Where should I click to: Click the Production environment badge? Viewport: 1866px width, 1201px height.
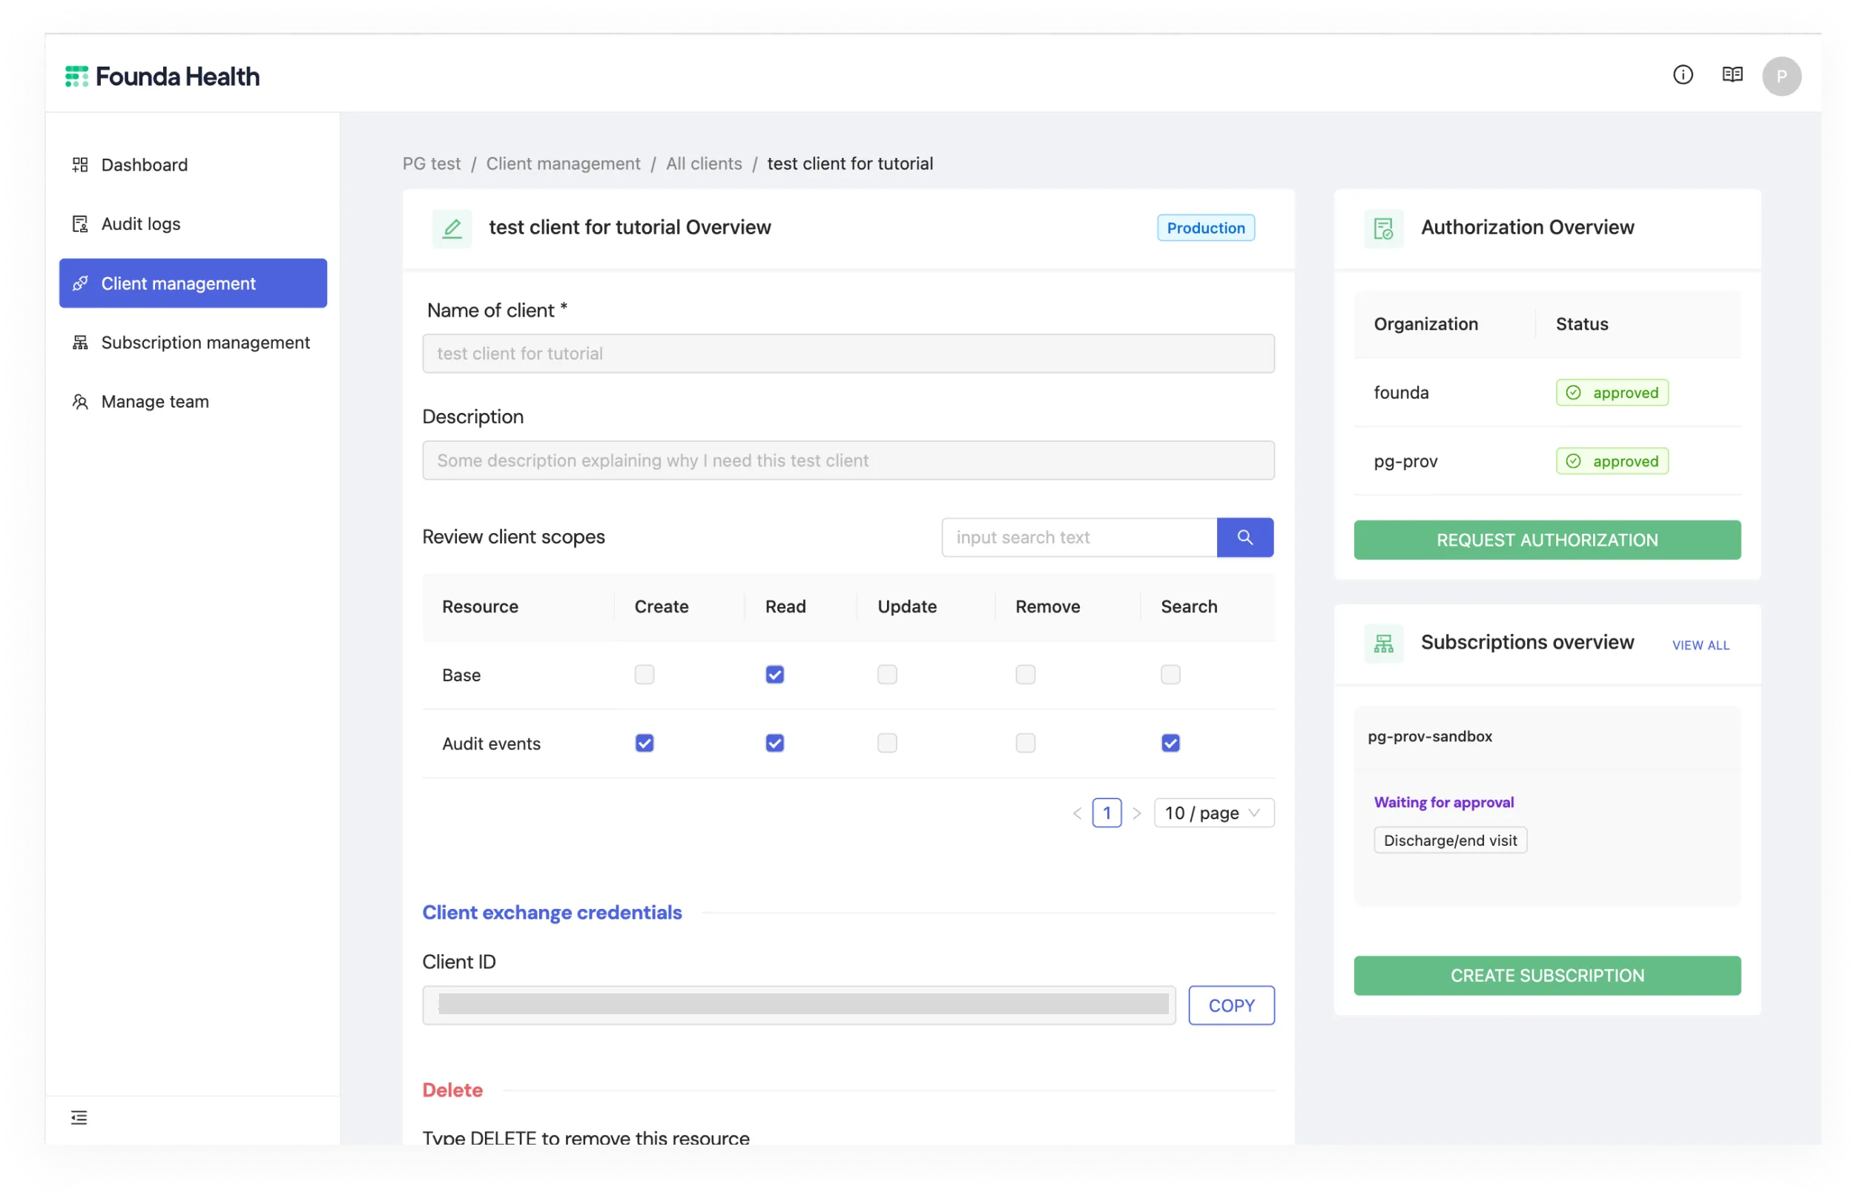(x=1205, y=228)
